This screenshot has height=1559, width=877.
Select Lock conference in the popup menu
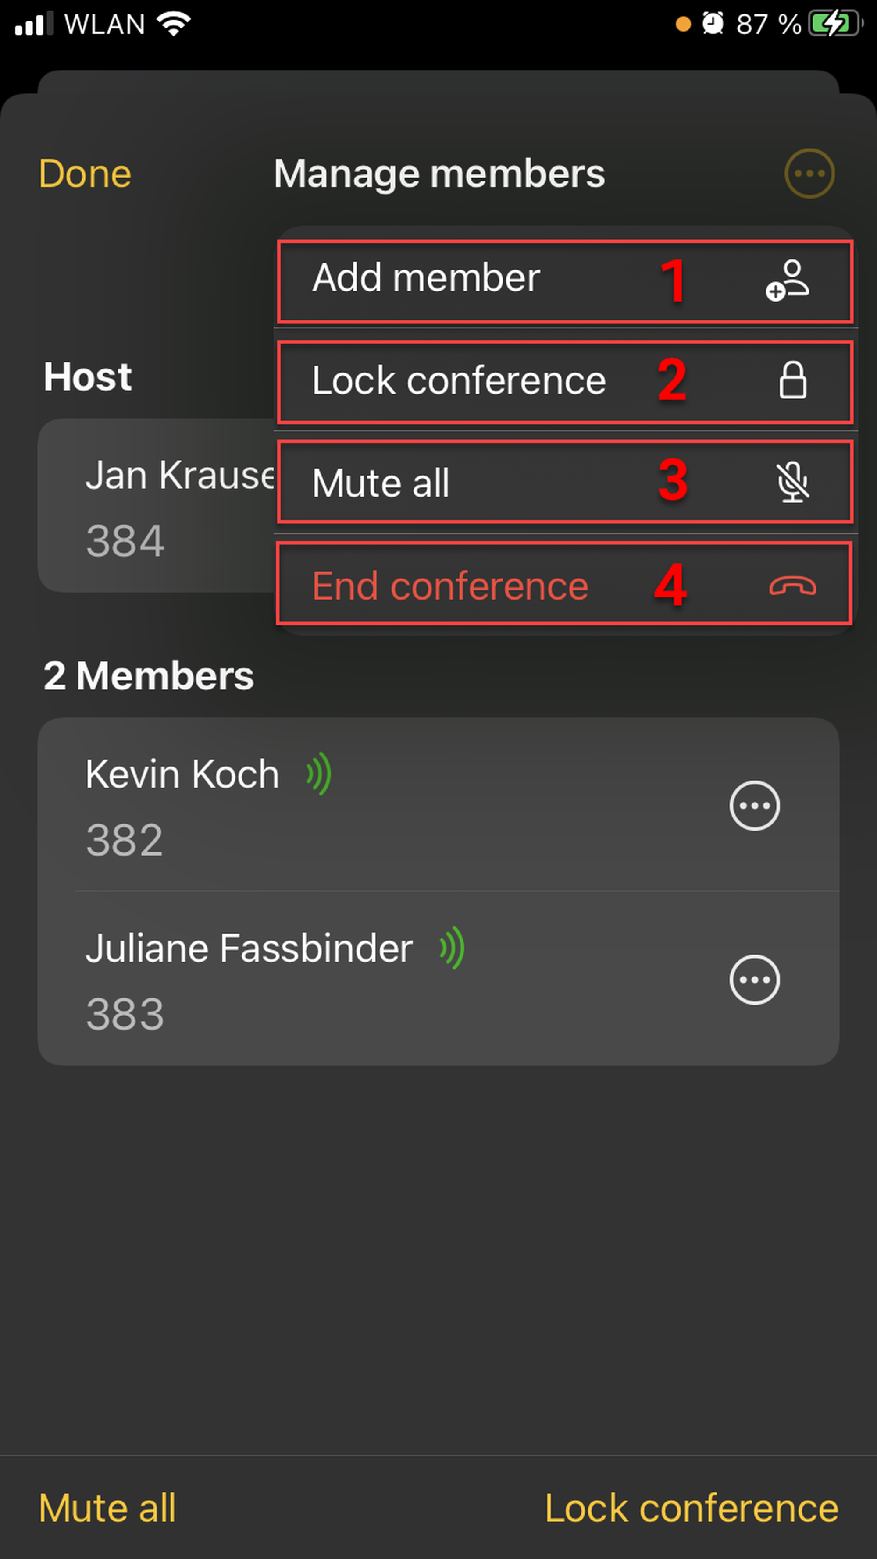tap(459, 381)
